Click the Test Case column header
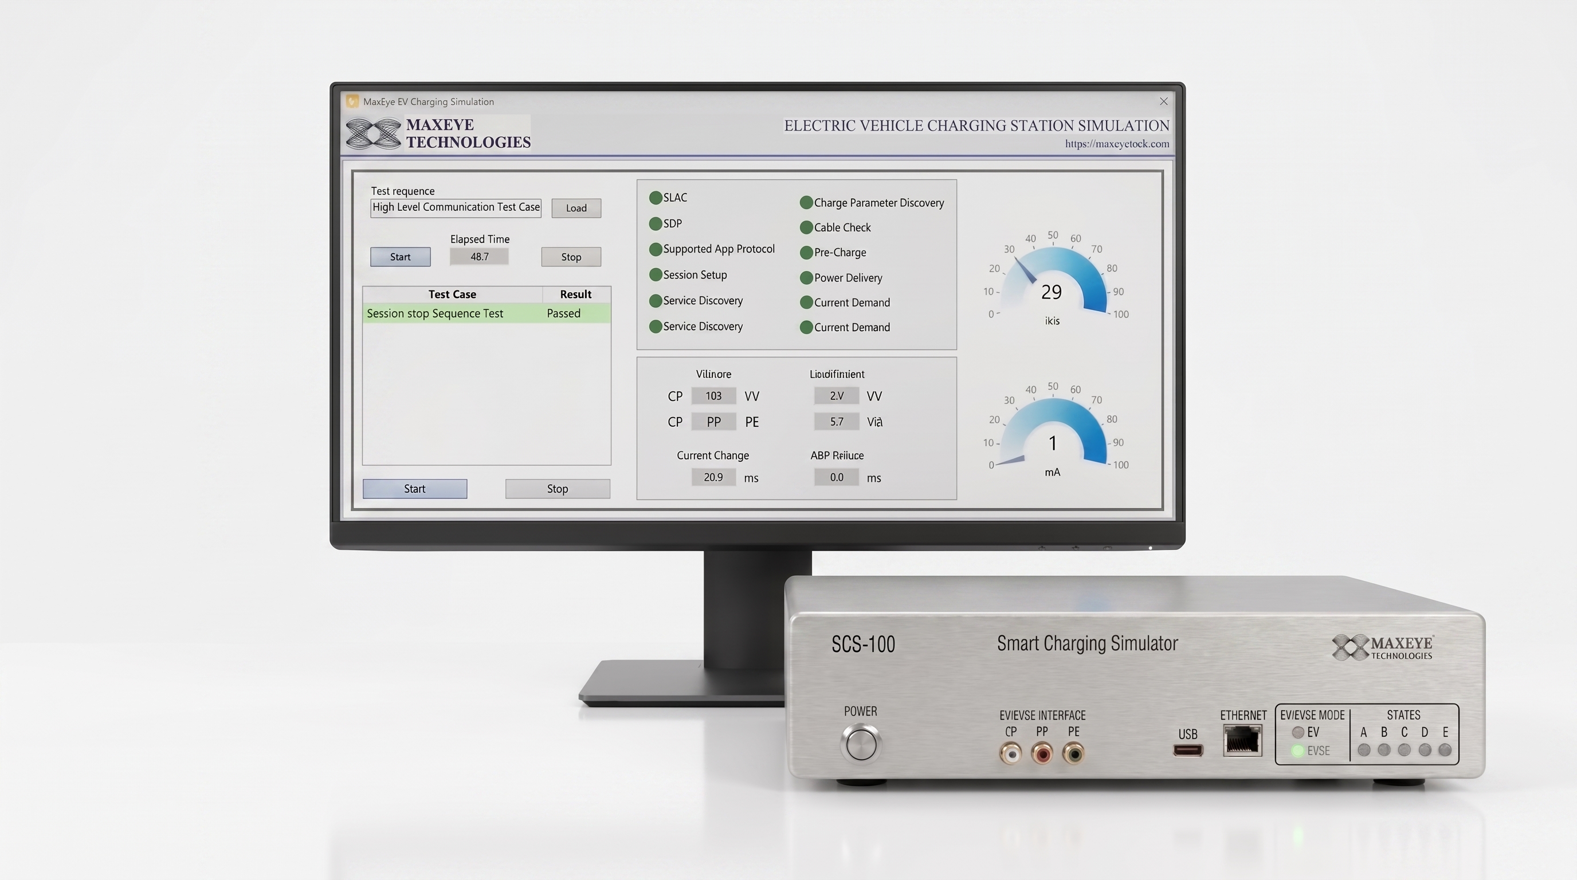Viewport: 1577px width, 880px height. (x=452, y=294)
